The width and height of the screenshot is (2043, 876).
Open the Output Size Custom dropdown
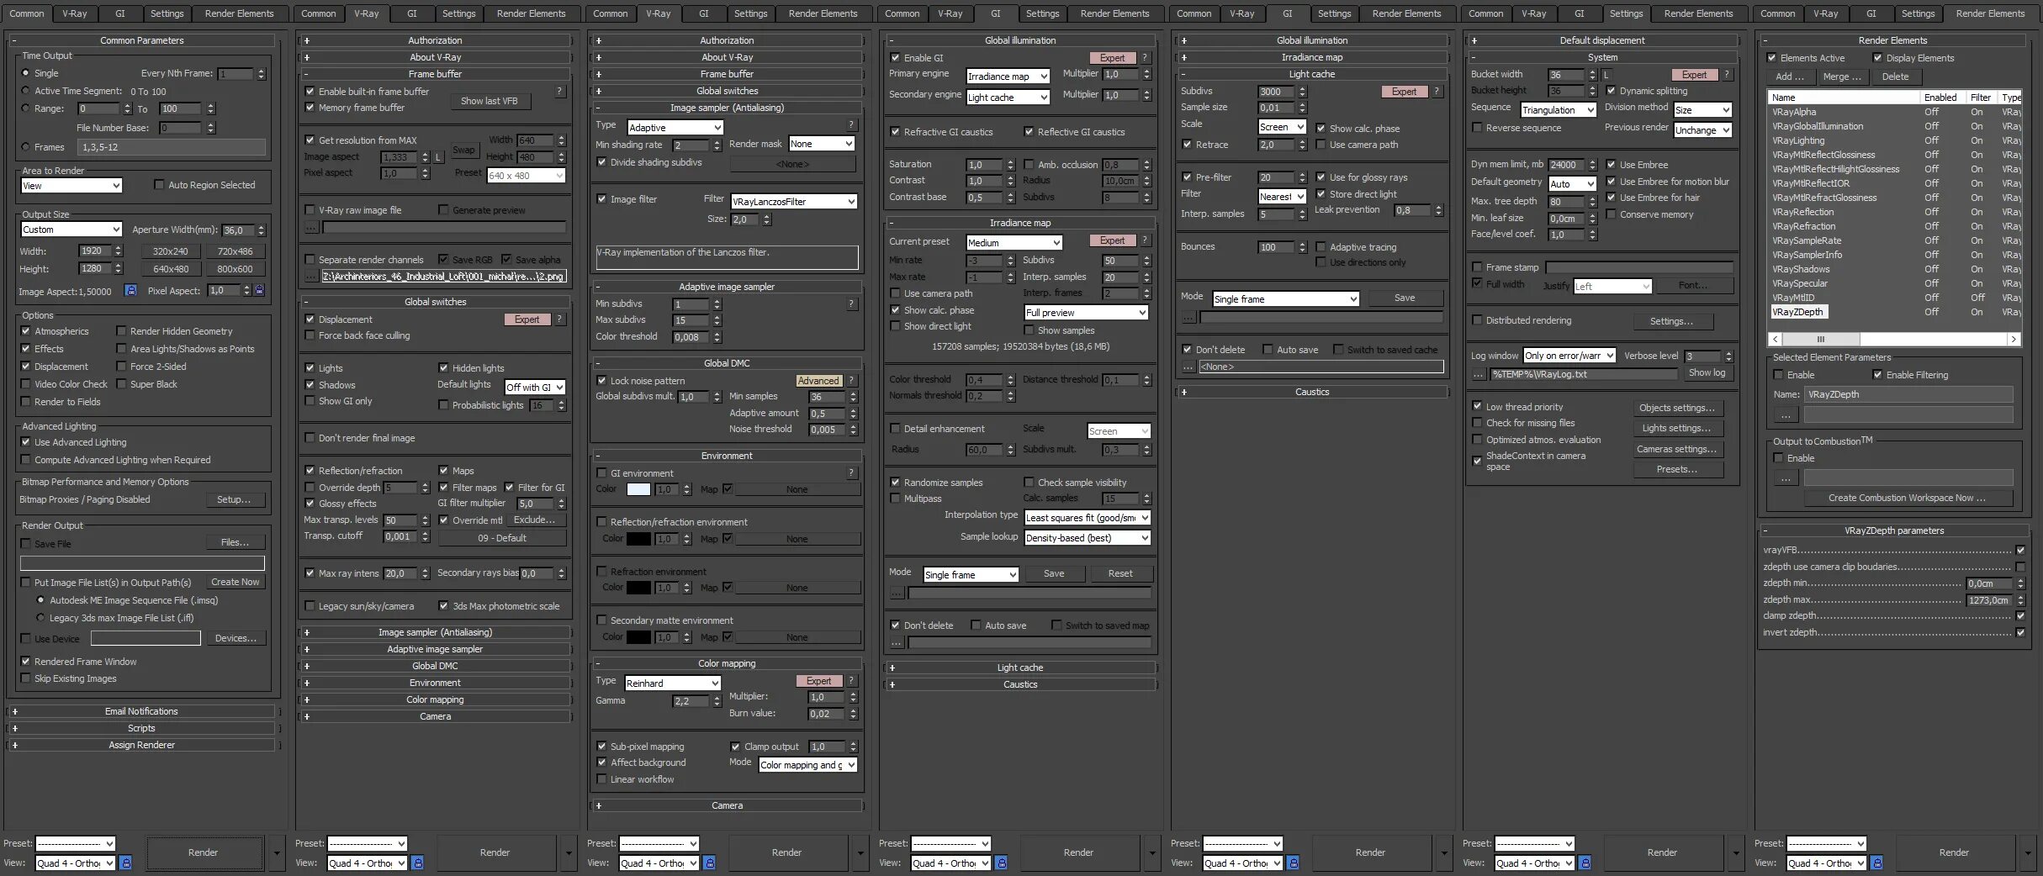[71, 230]
